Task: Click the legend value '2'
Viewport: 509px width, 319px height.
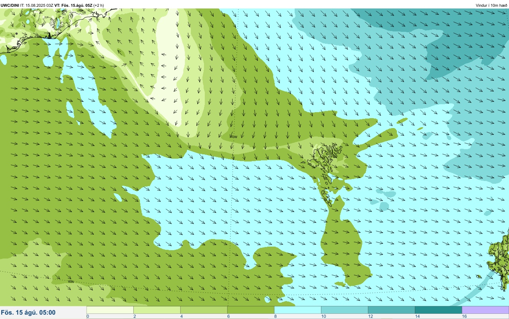Action: pos(134,316)
